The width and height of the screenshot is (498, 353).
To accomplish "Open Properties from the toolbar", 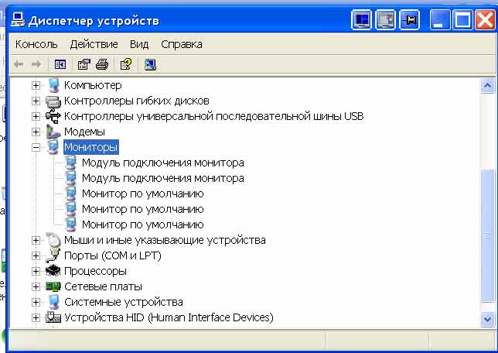I will (x=84, y=64).
